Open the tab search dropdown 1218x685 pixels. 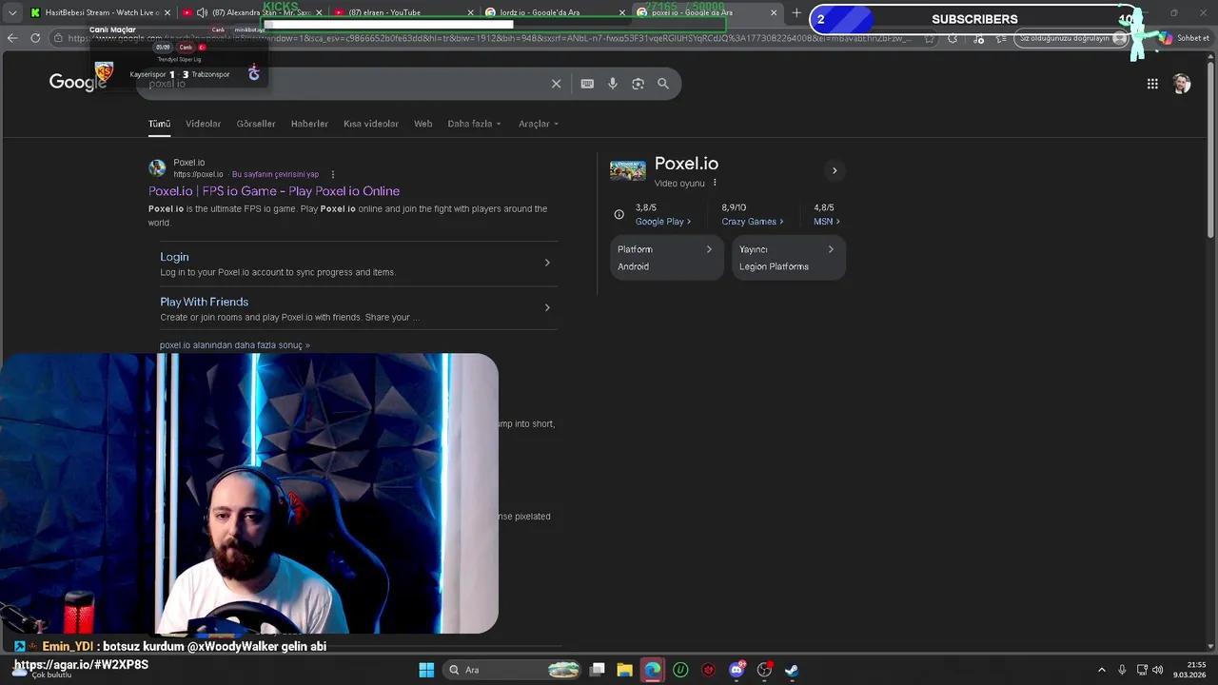tap(12, 12)
